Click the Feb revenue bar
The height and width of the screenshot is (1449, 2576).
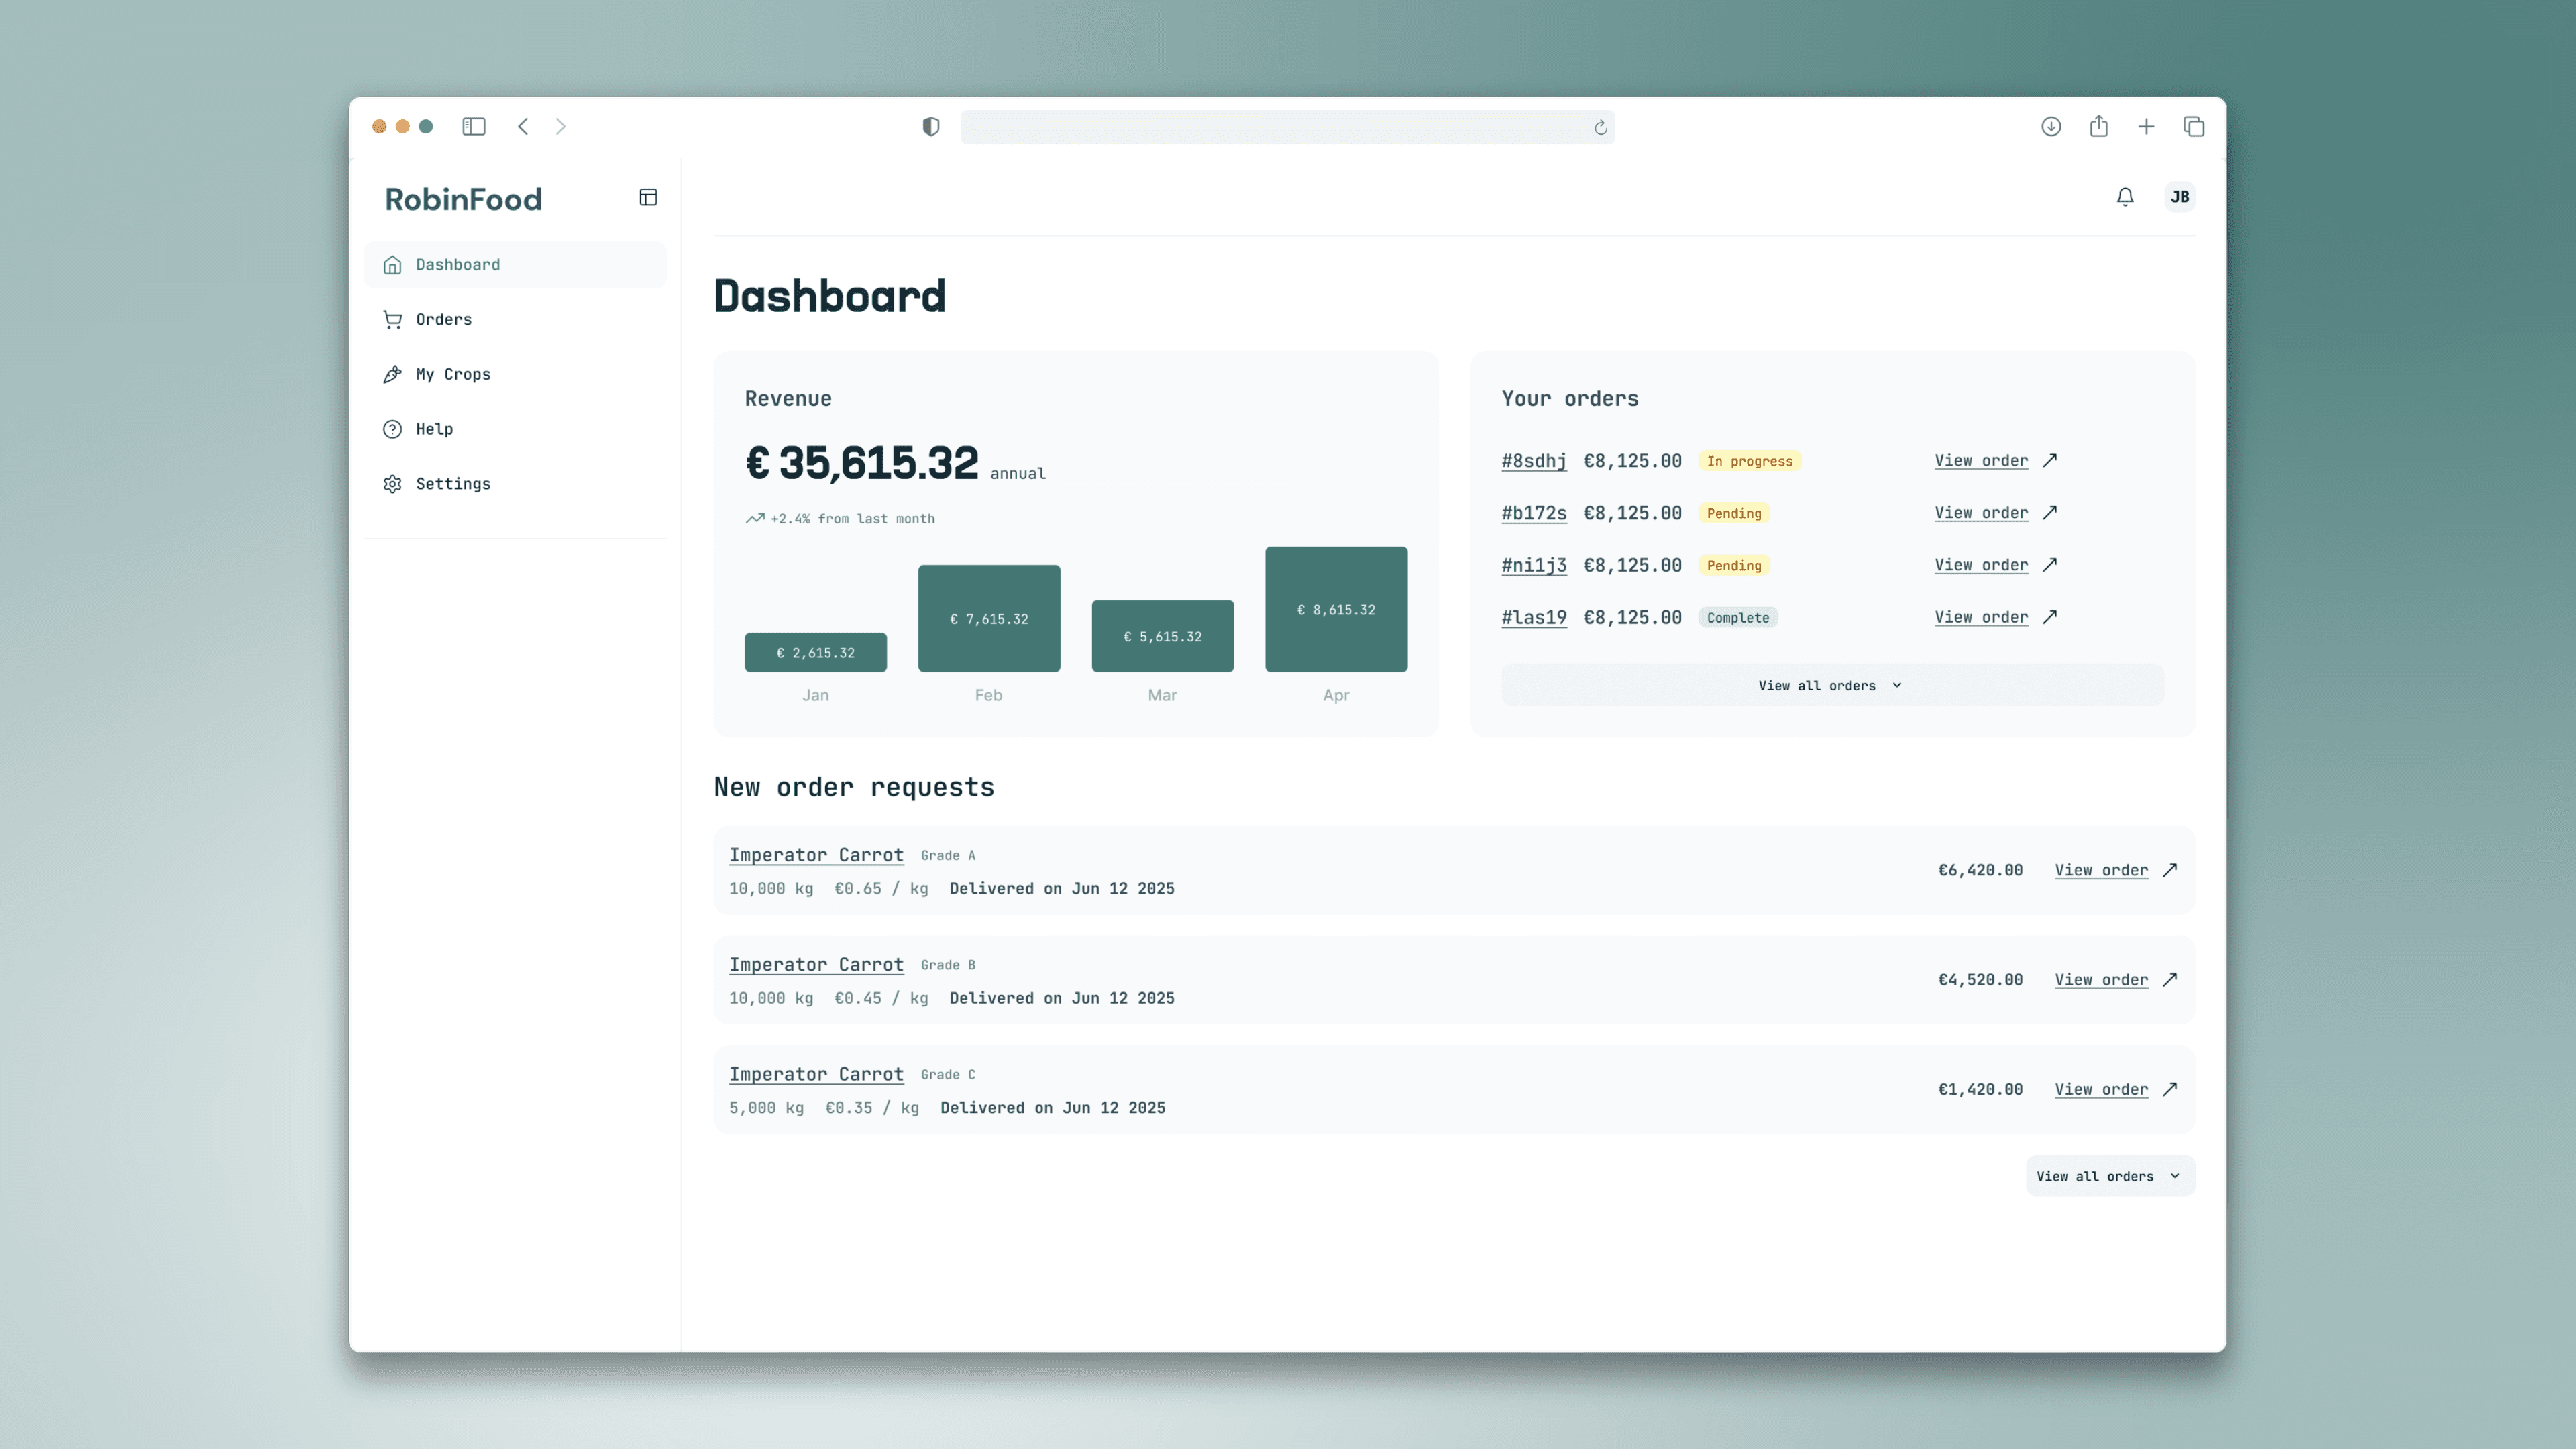pos(989,618)
